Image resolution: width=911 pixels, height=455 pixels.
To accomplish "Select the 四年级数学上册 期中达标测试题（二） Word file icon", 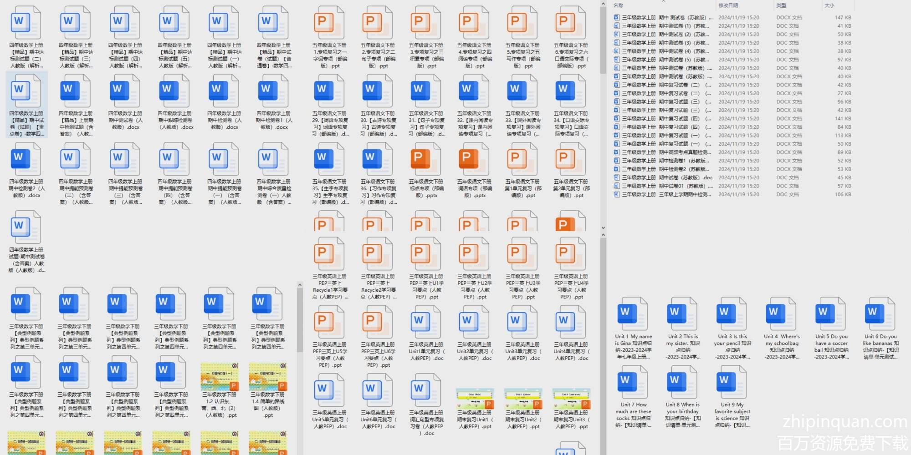I will tap(26, 22).
